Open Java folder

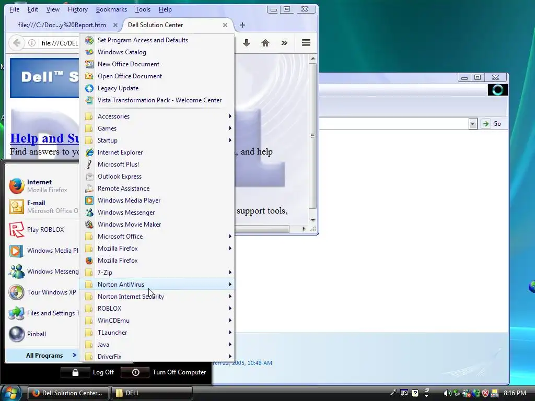(157, 345)
